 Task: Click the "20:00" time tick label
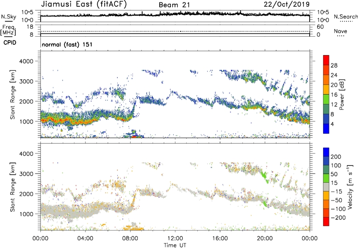point(264,239)
